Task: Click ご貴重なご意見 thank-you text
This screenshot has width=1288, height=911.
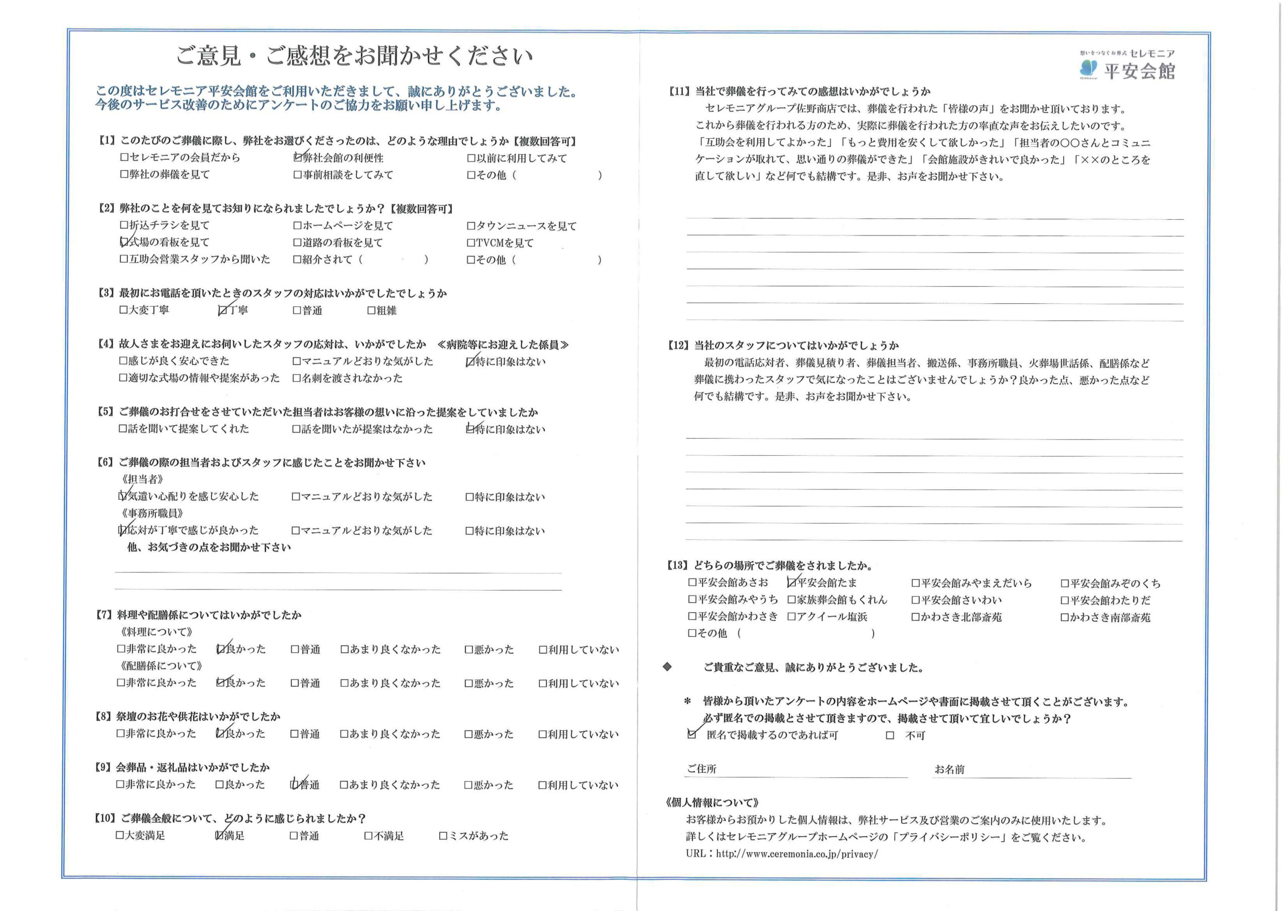Action: (814, 668)
